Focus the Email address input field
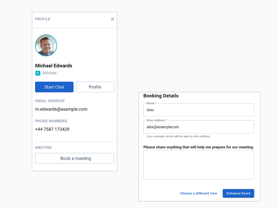Screen dimensions: 277x208 click(x=199, y=127)
